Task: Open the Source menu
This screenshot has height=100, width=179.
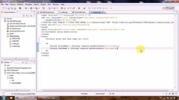Action: click(13, 4)
